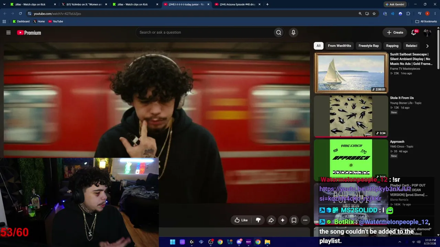Click the YouTube search magnifier button
Screen dimensions: 440x247
(278, 32)
